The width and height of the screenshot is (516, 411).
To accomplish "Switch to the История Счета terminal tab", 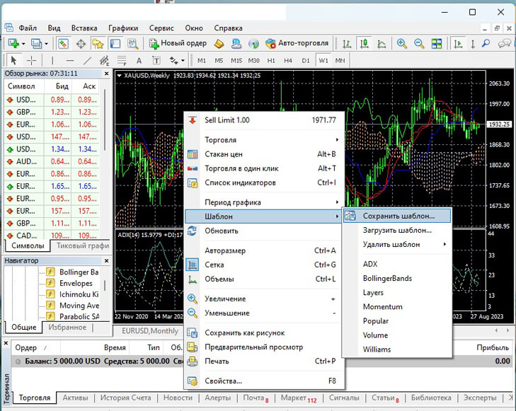I will pyautogui.click(x=125, y=398).
